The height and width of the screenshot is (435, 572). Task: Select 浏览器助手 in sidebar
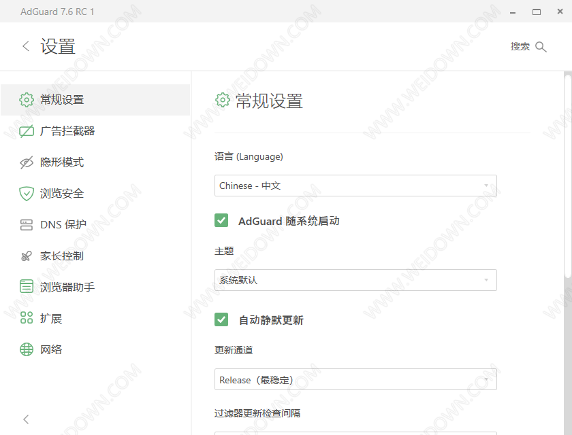point(95,288)
